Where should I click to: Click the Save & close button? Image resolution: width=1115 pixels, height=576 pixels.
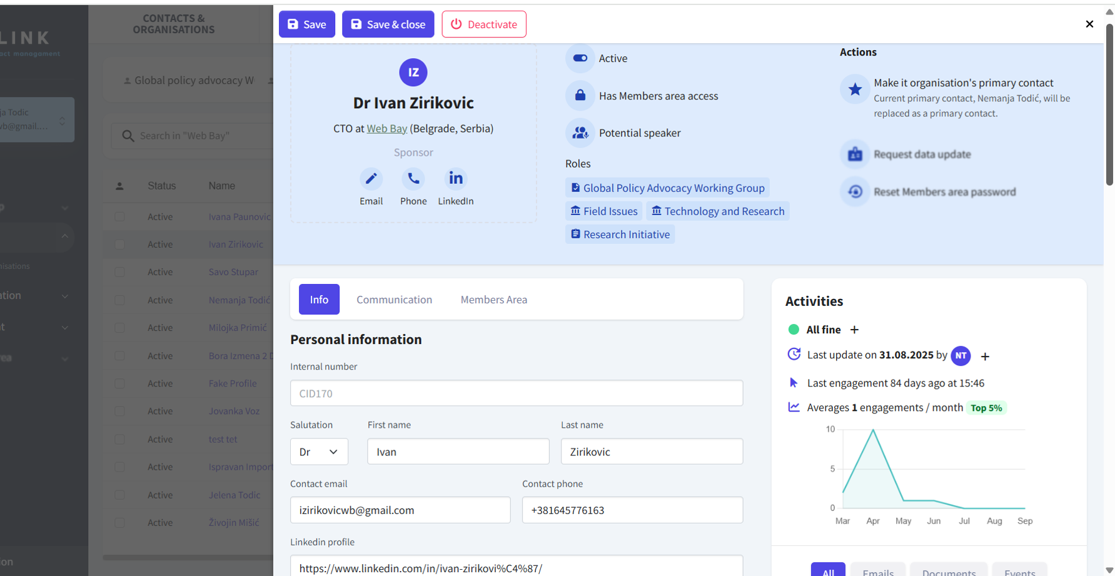388,24
